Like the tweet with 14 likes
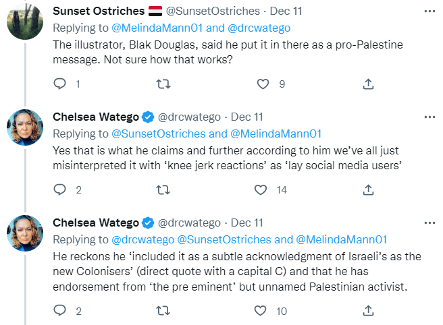This screenshot has height=325, width=443. (x=260, y=189)
